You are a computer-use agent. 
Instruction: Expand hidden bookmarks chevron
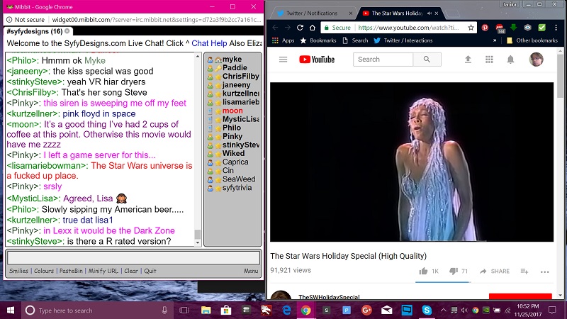click(495, 40)
